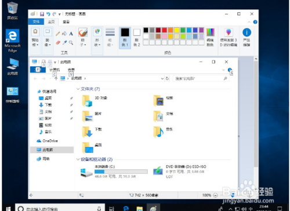Select the Eraser tool in Paint

tap(58, 42)
